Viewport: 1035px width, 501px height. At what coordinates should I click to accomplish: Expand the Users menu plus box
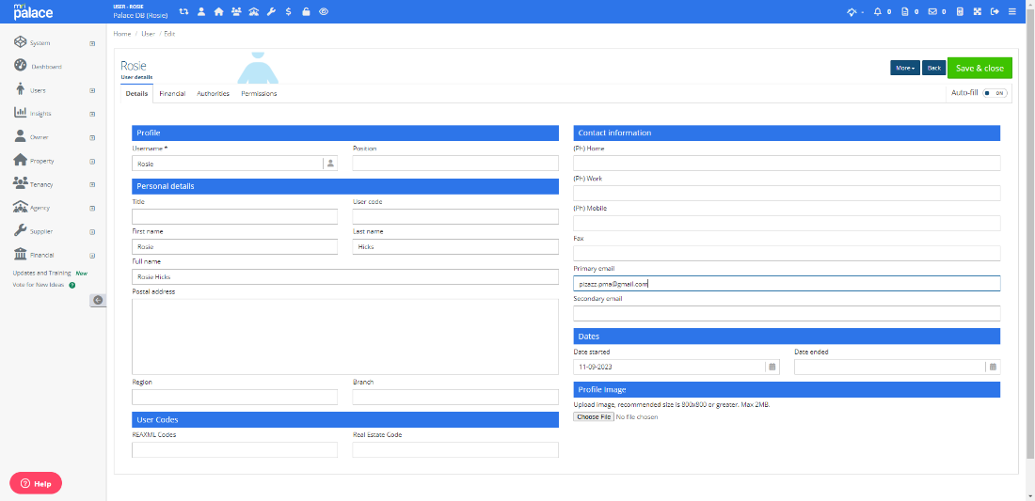point(92,90)
